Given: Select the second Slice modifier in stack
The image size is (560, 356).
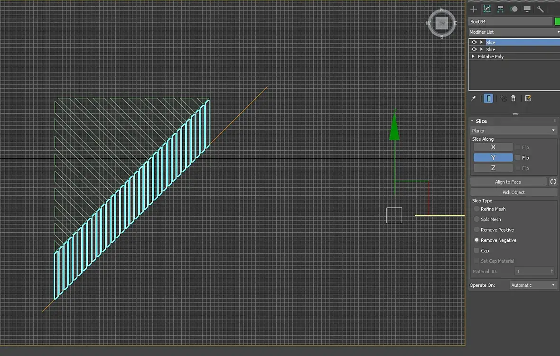Looking at the screenshot, I should click(490, 50).
